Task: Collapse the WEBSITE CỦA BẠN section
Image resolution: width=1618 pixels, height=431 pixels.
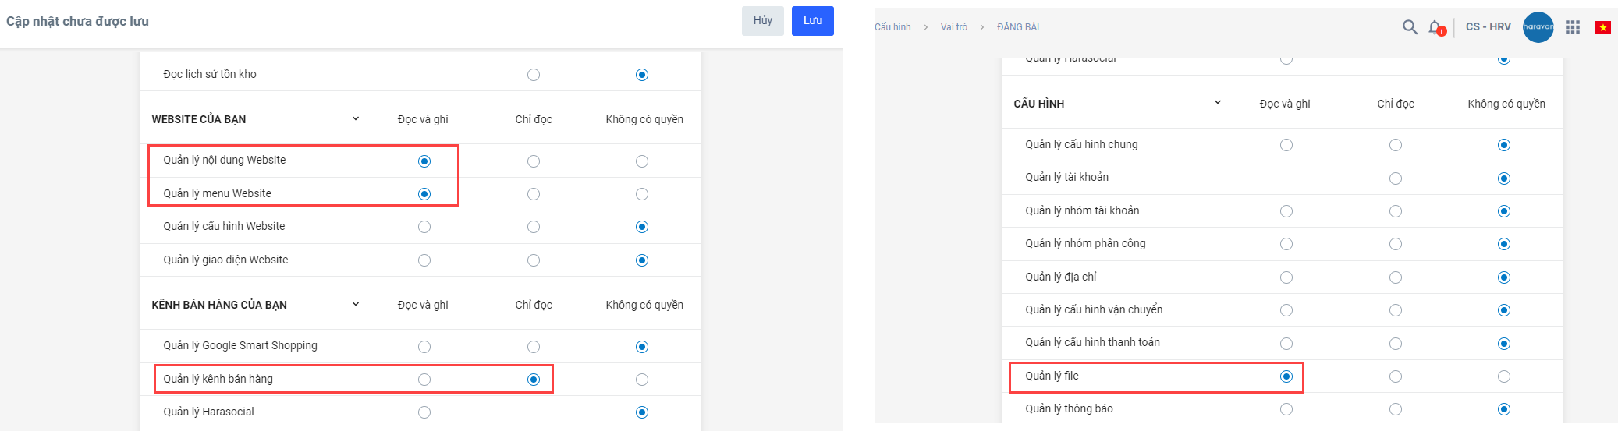Action: tap(356, 119)
